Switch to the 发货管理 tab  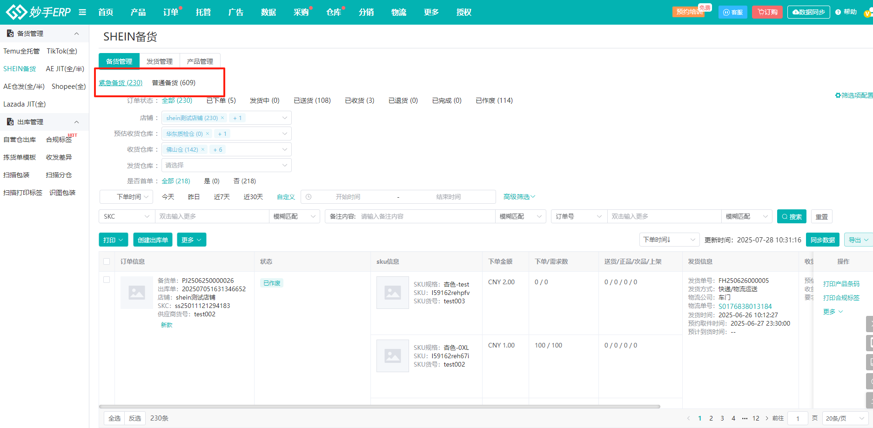pos(160,61)
